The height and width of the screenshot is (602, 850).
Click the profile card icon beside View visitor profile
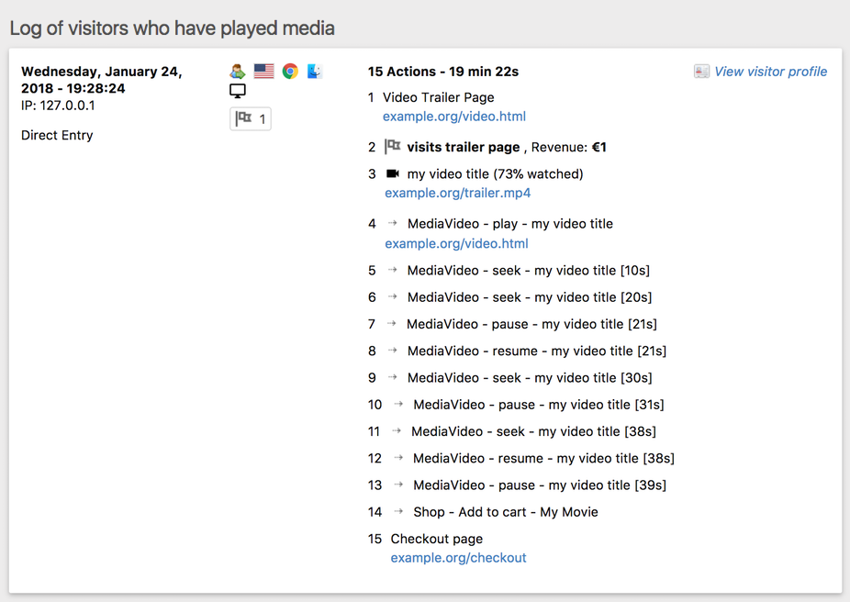pyautogui.click(x=702, y=71)
